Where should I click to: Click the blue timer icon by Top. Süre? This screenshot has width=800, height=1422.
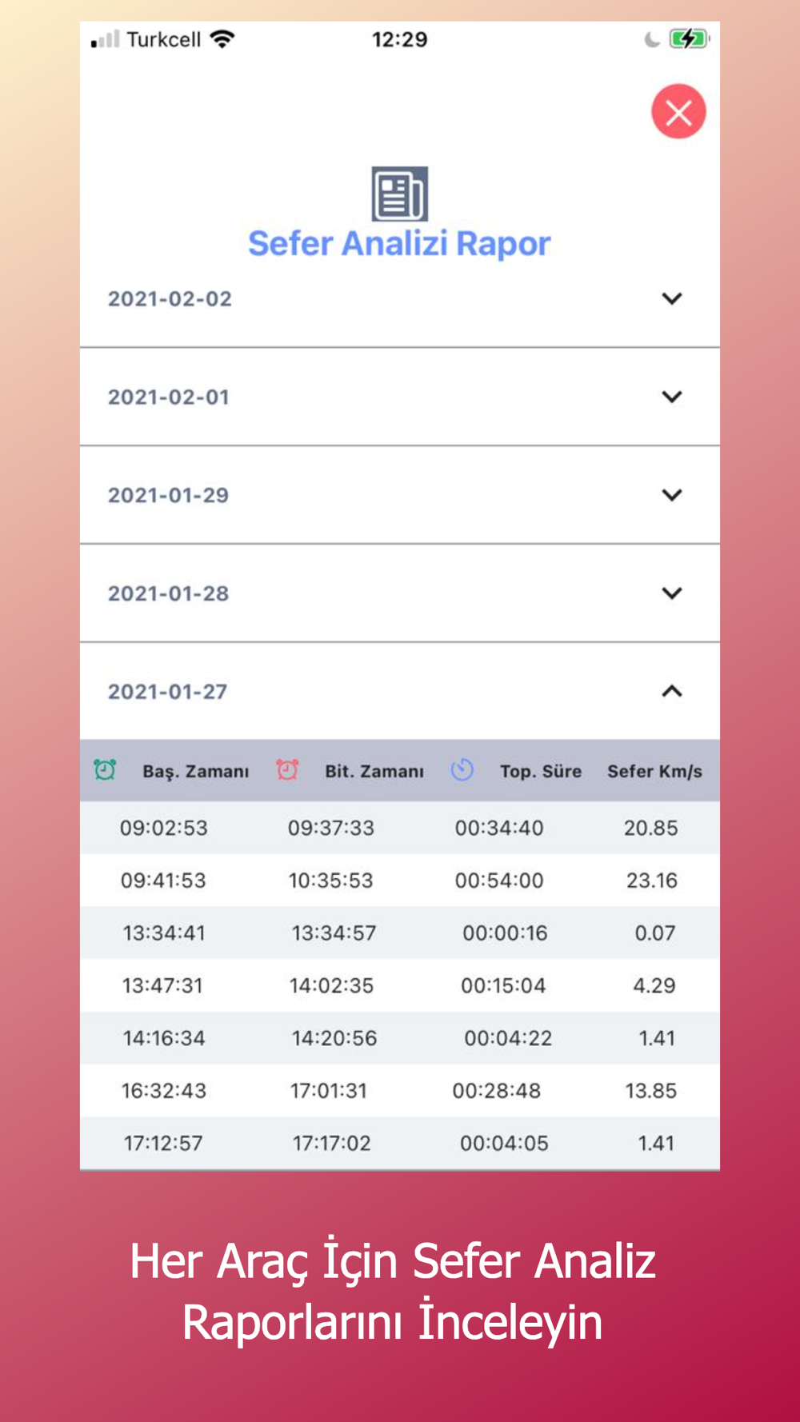[x=462, y=769]
